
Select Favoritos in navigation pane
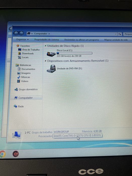(x=25, y=46)
